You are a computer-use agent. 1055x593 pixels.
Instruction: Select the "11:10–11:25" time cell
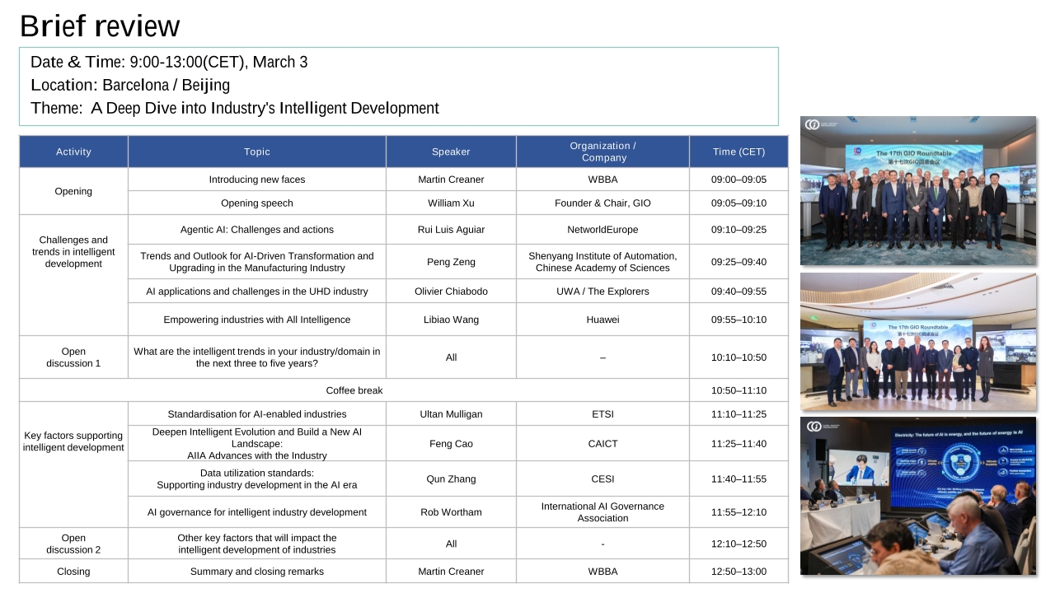(738, 414)
